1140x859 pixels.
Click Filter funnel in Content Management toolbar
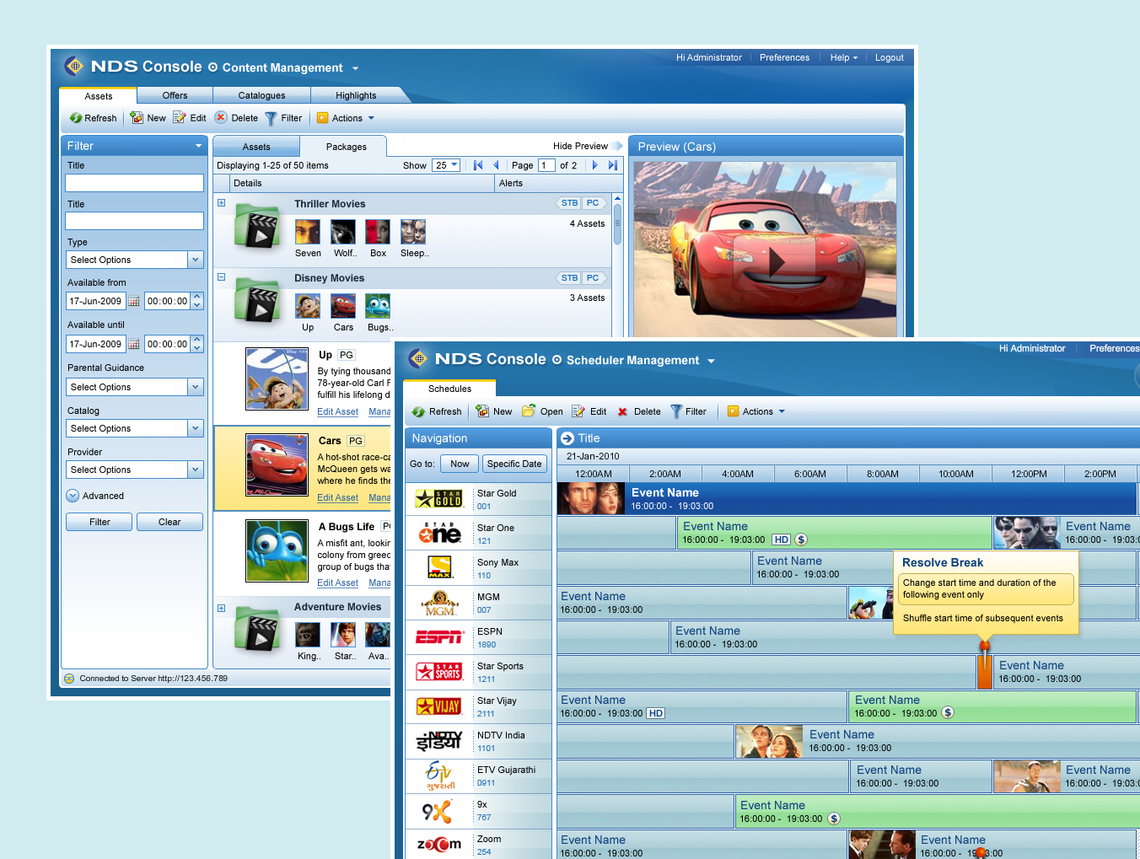pos(271,119)
